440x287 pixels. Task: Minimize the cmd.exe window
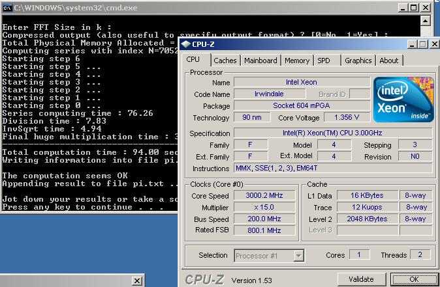point(403,8)
